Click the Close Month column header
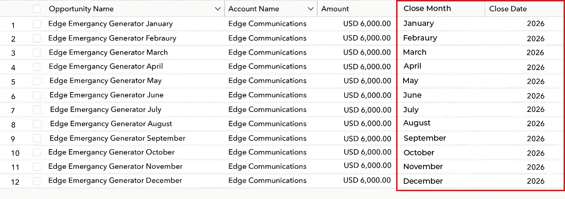565x199 pixels. pyautogui.click(x=427, y=9)
